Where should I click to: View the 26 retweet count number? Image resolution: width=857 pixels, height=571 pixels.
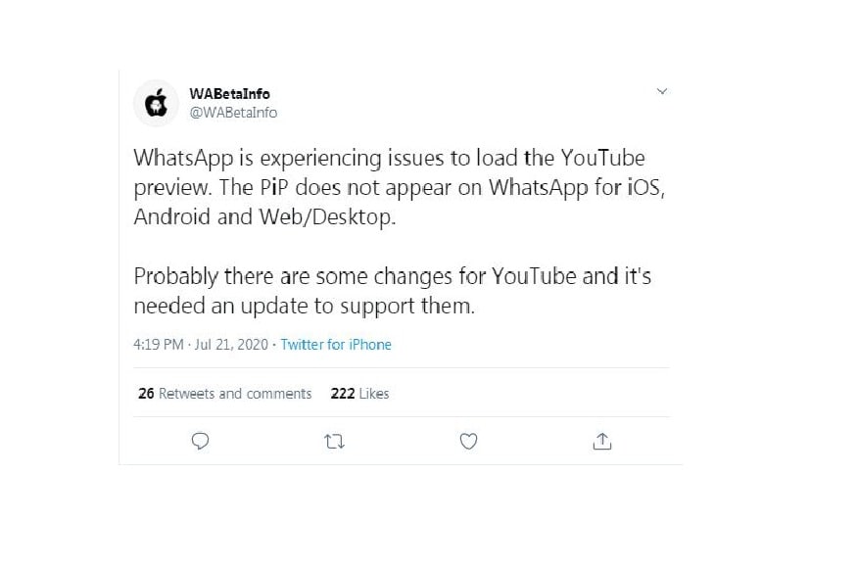(146, 394)
